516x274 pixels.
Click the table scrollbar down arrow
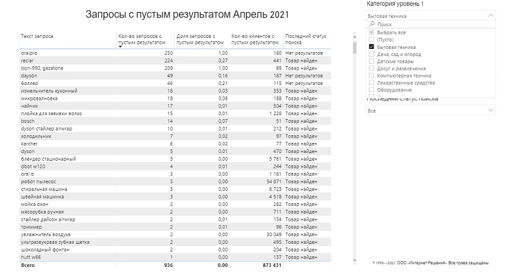354,260
